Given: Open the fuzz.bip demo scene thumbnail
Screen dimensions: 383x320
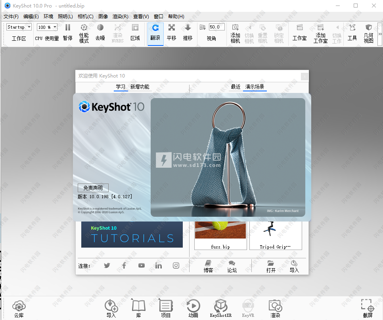Looking at the screenshot, I should pos(220,235).
